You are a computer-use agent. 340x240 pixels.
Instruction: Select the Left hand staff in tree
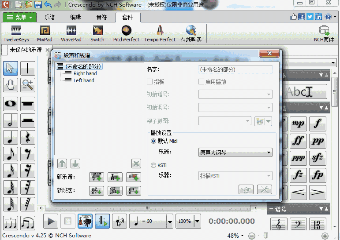(x=84, y=80)
